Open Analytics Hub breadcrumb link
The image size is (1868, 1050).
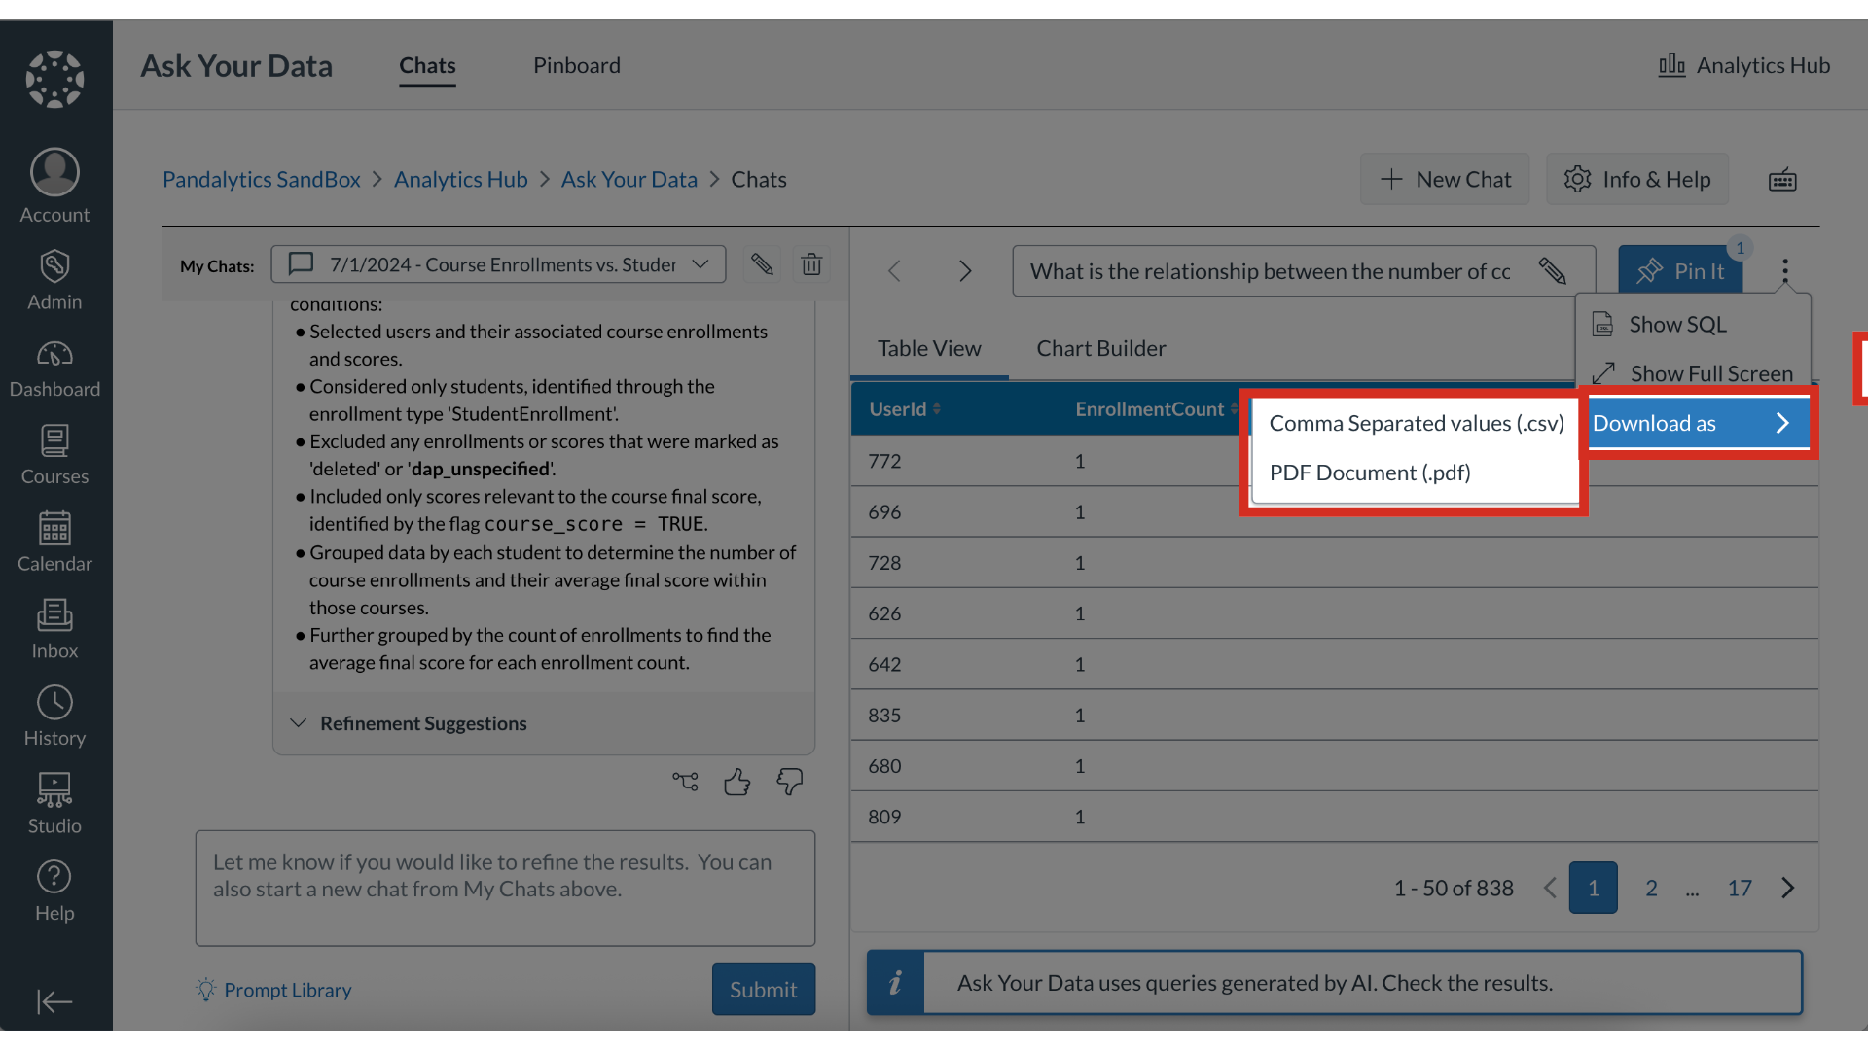(x=460, y=180)
